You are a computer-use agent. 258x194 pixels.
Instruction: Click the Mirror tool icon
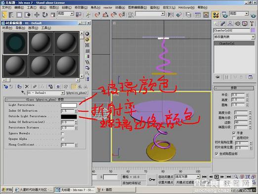pyautogui.click(x=171, y=15)
